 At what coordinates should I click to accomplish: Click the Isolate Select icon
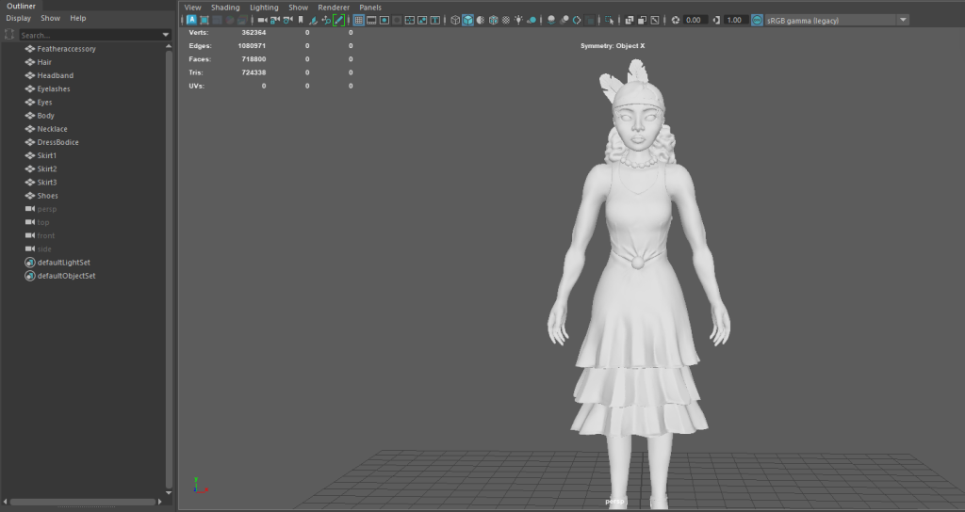(609, 20)
